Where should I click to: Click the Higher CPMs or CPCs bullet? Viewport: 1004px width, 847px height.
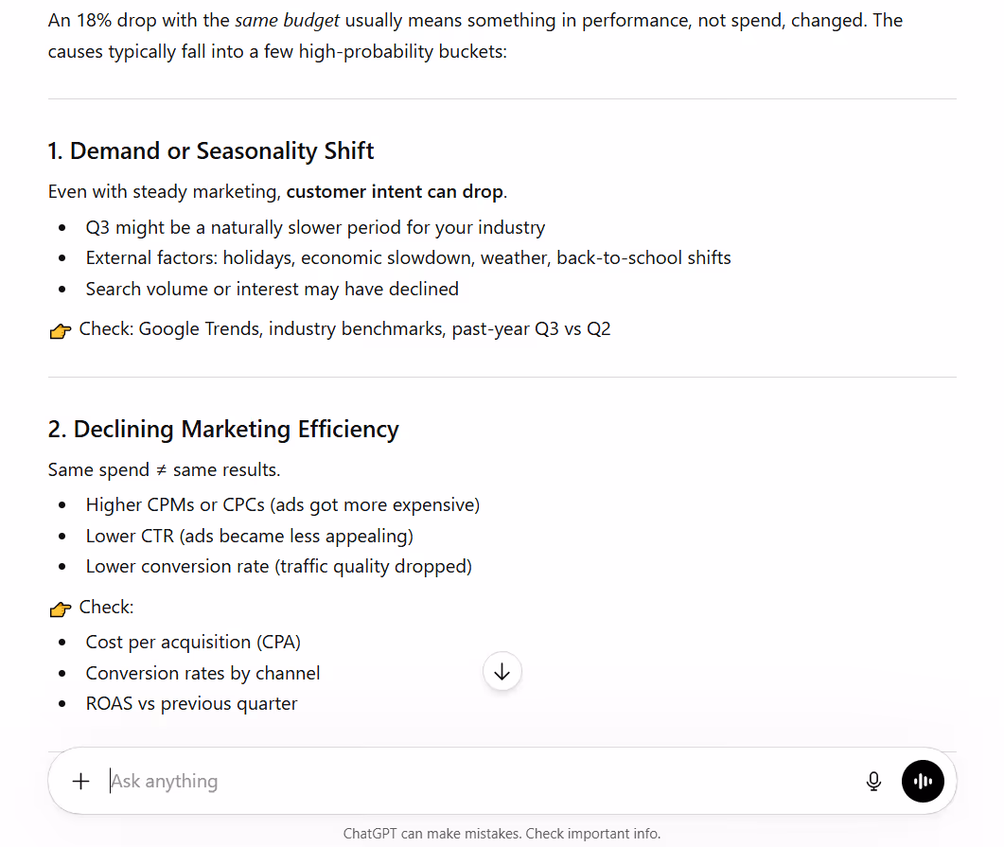click(x=283, y=504)
